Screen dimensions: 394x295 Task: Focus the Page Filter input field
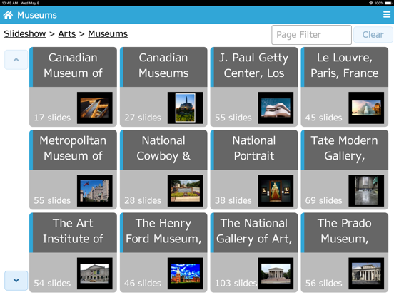click(311, 35)
